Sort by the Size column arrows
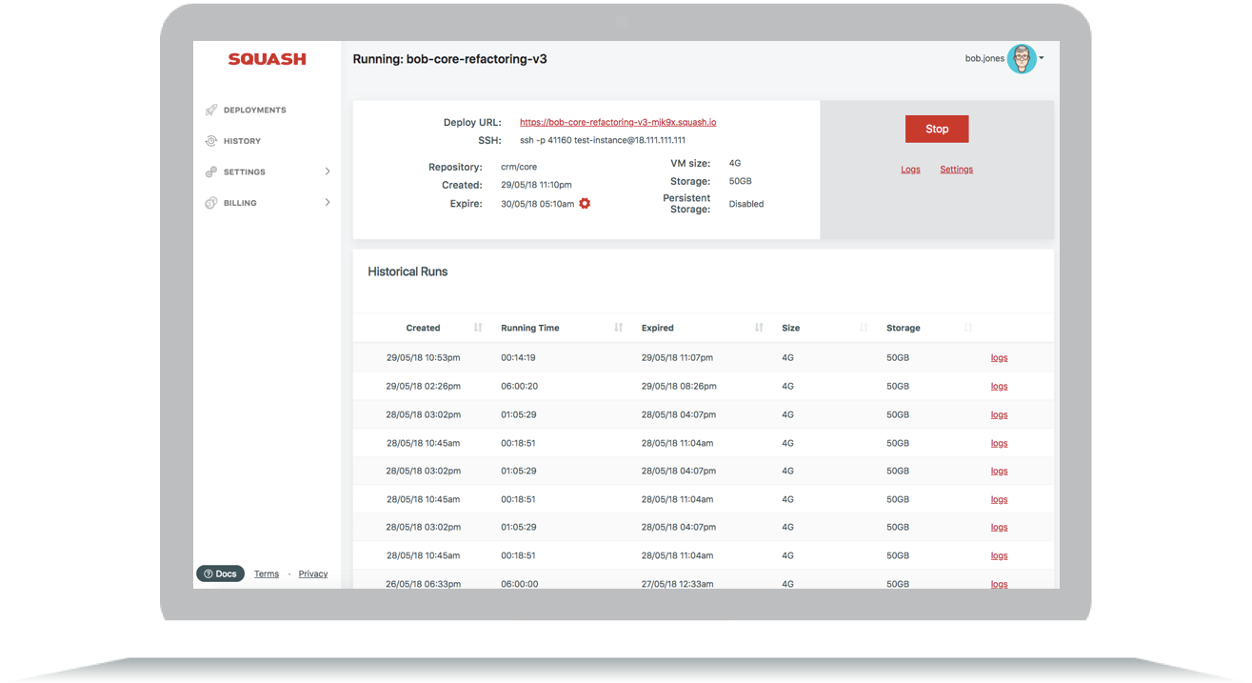Viewport: 1252px width, 683px height. click(x=864, y=328)
